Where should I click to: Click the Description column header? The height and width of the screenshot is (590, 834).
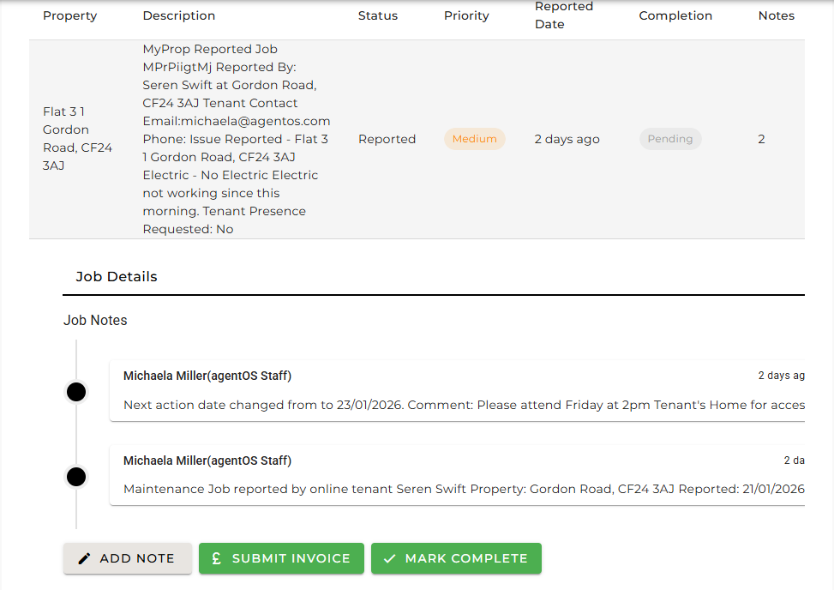click(179, 15)
